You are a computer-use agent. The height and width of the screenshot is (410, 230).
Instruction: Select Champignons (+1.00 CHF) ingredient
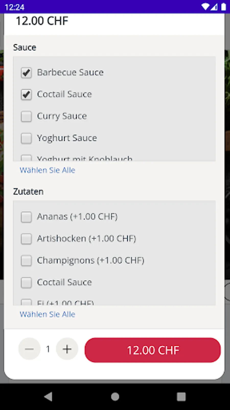pos(26,261)
